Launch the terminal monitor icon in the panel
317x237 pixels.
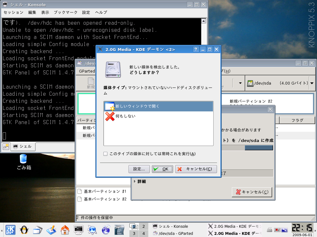click(x=78, y=230)
